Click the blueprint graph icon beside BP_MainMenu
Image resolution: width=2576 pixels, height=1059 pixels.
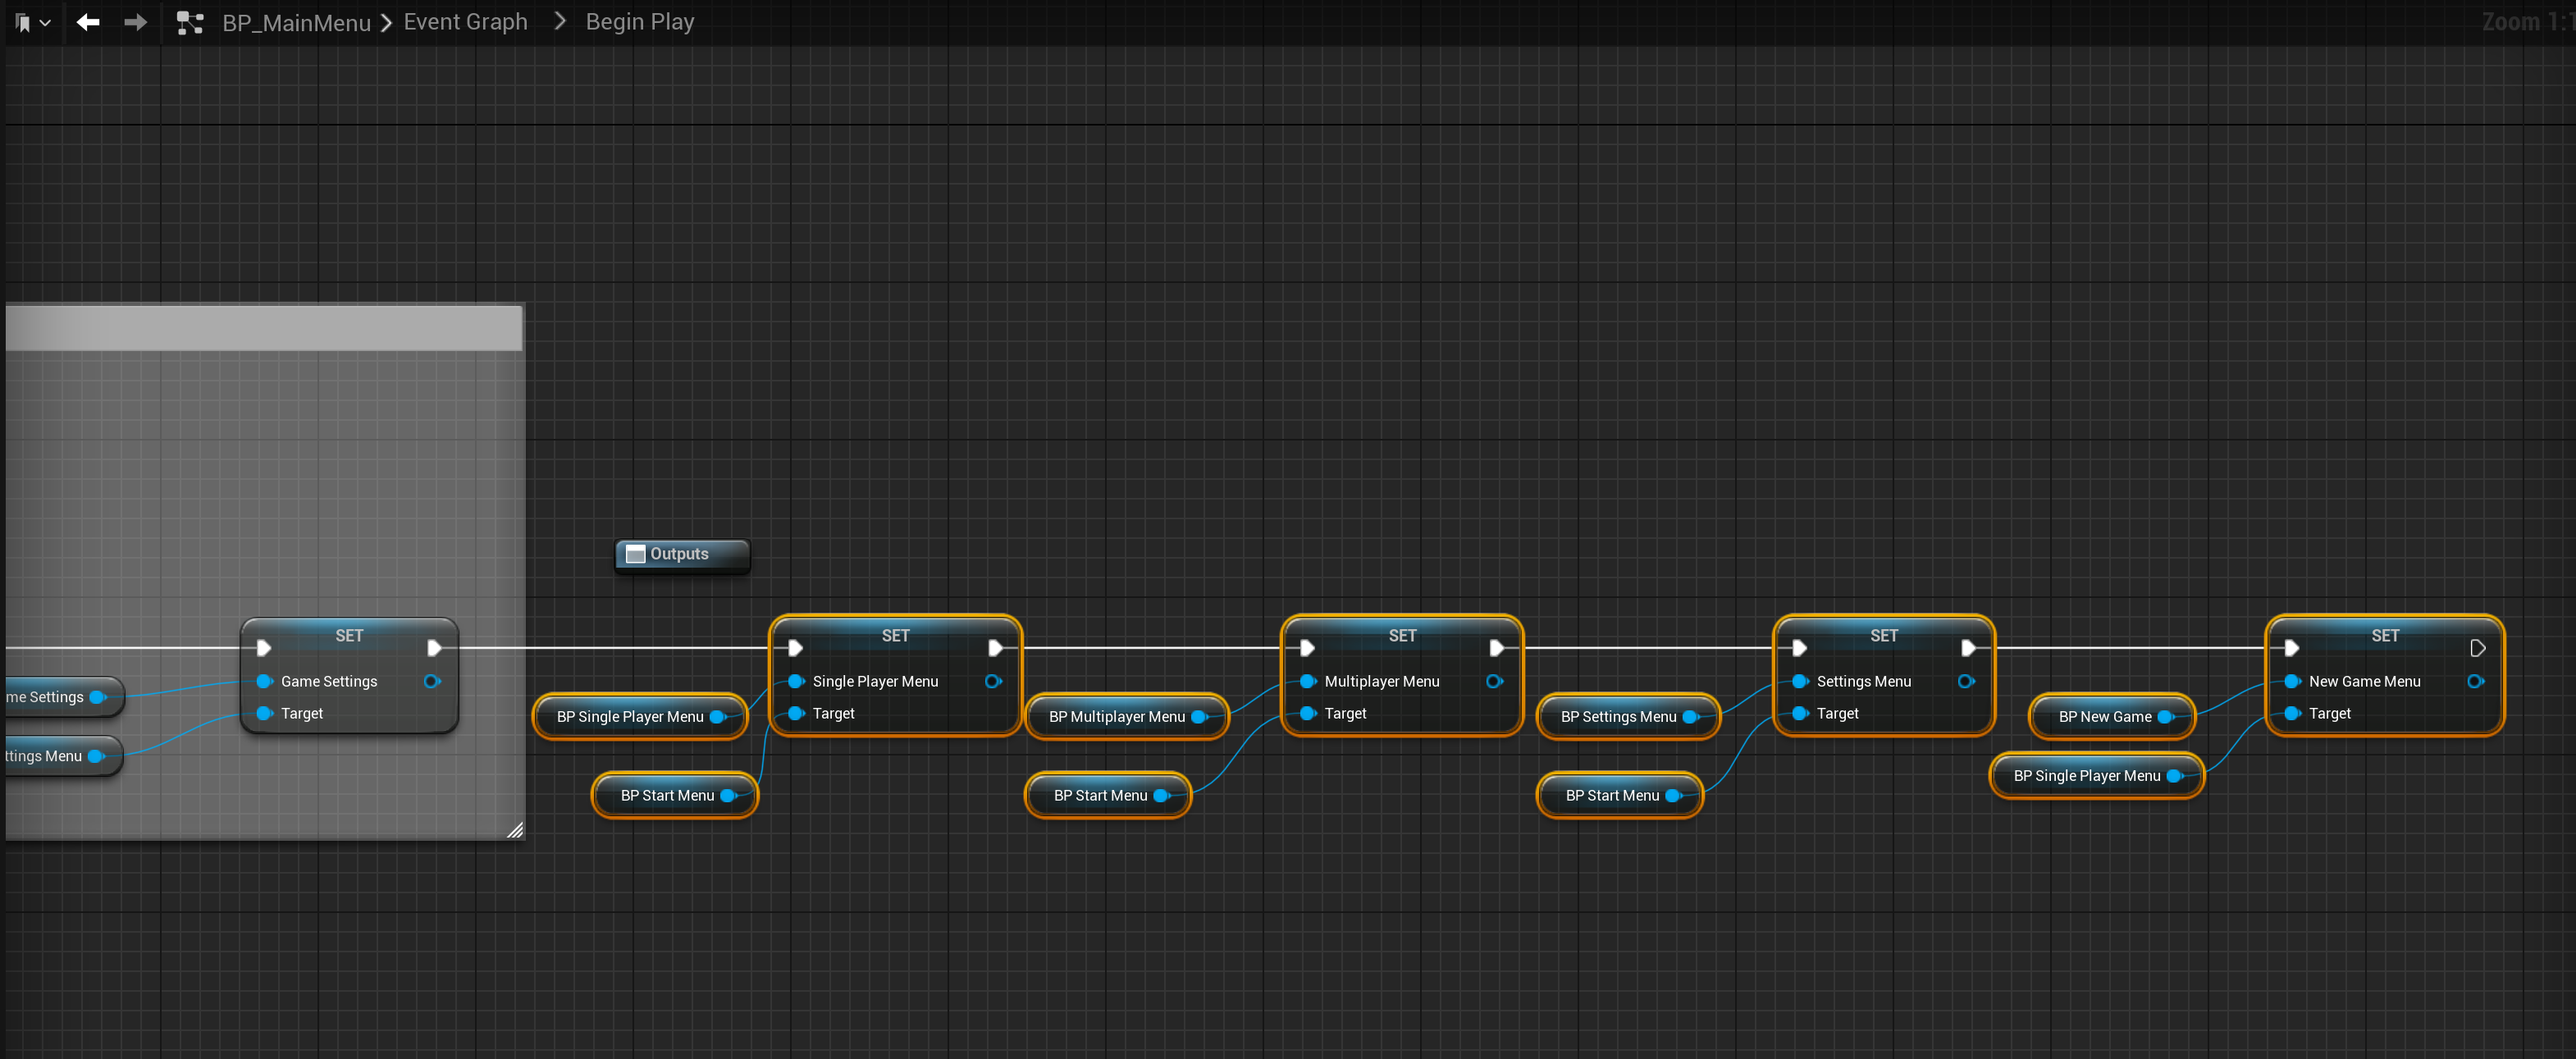pos(189,22)
